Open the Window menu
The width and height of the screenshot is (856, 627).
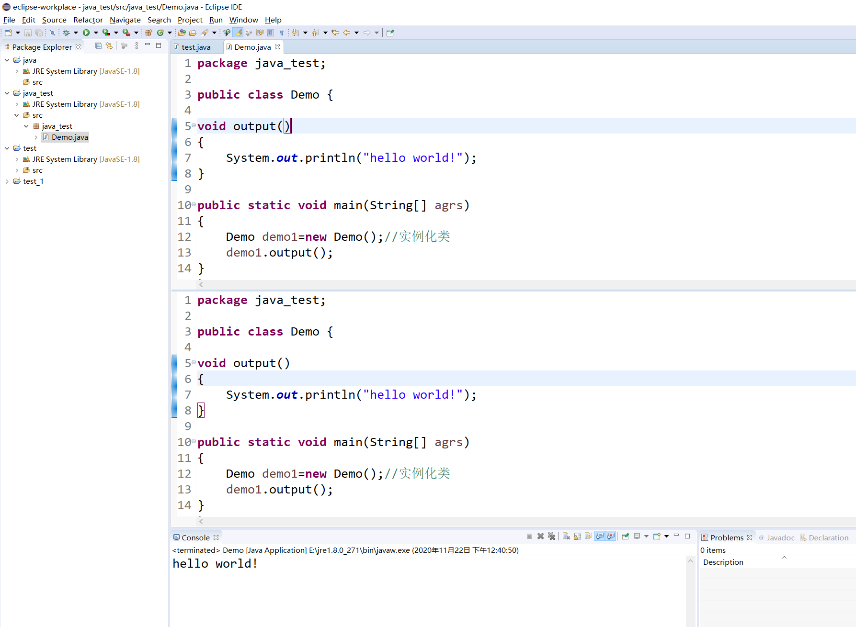click(243, 20)
